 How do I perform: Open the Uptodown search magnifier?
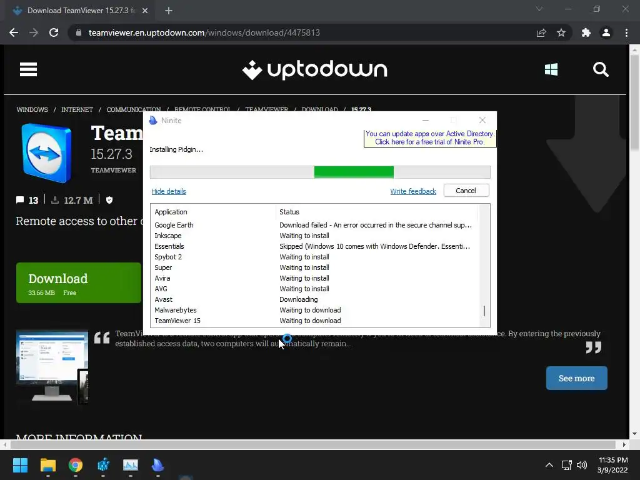coord(601,69)
